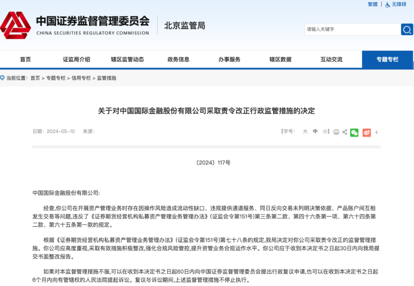Screen dimensions: 414x286
Task: Share article via red Weibo icon
Action: [366, 132]
